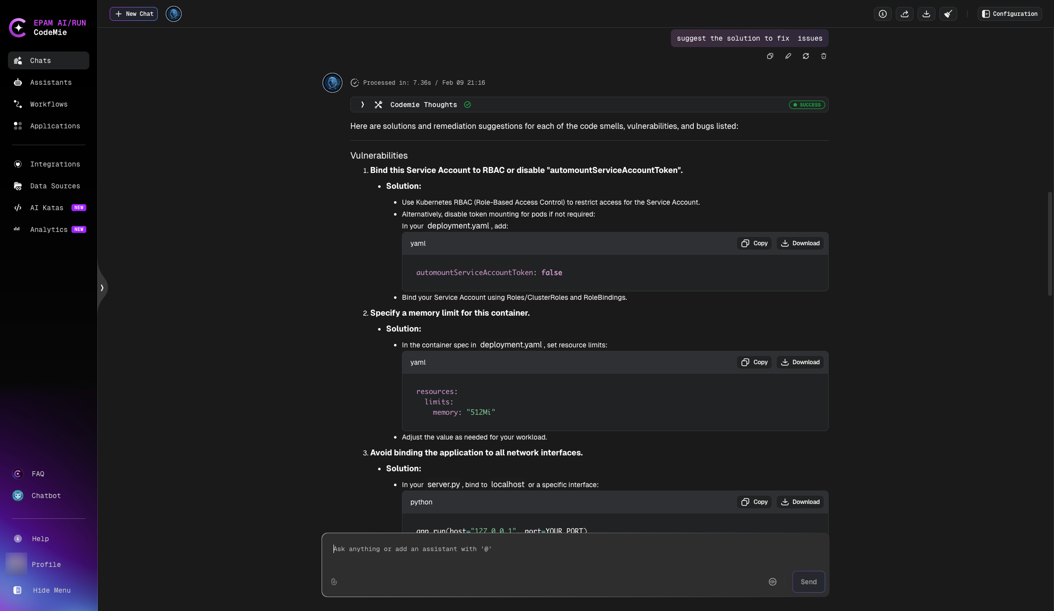
Task: Copy the user message with copy icon
Action: click(x=770, y=56)
